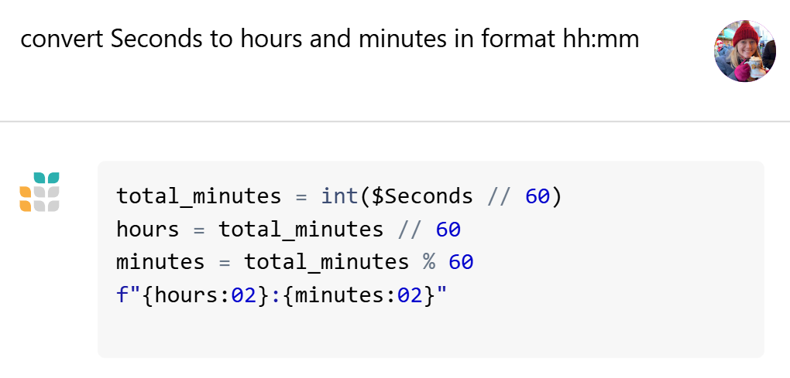Click the user prompt about converting Seconds
This screenshot has width=790, height=378.
pyautogui.click(x=329, y=39)
